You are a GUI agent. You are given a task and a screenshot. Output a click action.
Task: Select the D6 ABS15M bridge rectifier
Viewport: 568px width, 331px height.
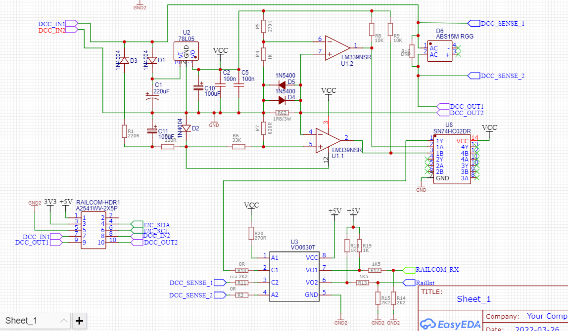(x=440, y=51)
